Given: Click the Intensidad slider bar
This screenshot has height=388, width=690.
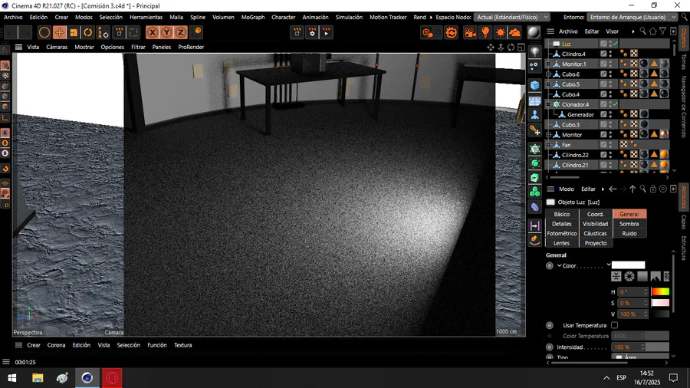Looking at the screenshot, I should [658, 347].
